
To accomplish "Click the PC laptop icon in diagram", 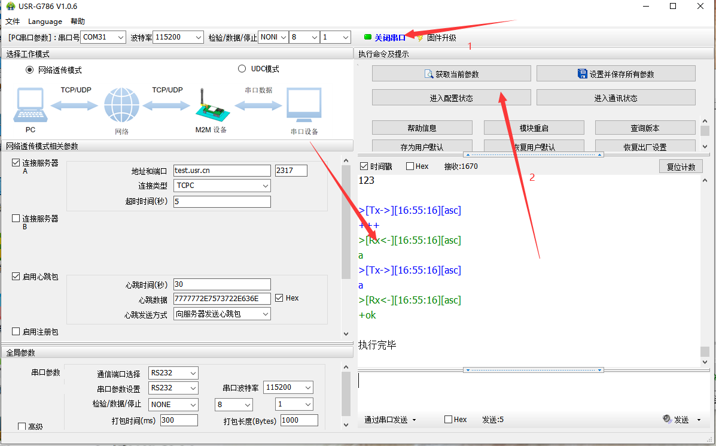I will pyautogui.click(x=31, y=105).
